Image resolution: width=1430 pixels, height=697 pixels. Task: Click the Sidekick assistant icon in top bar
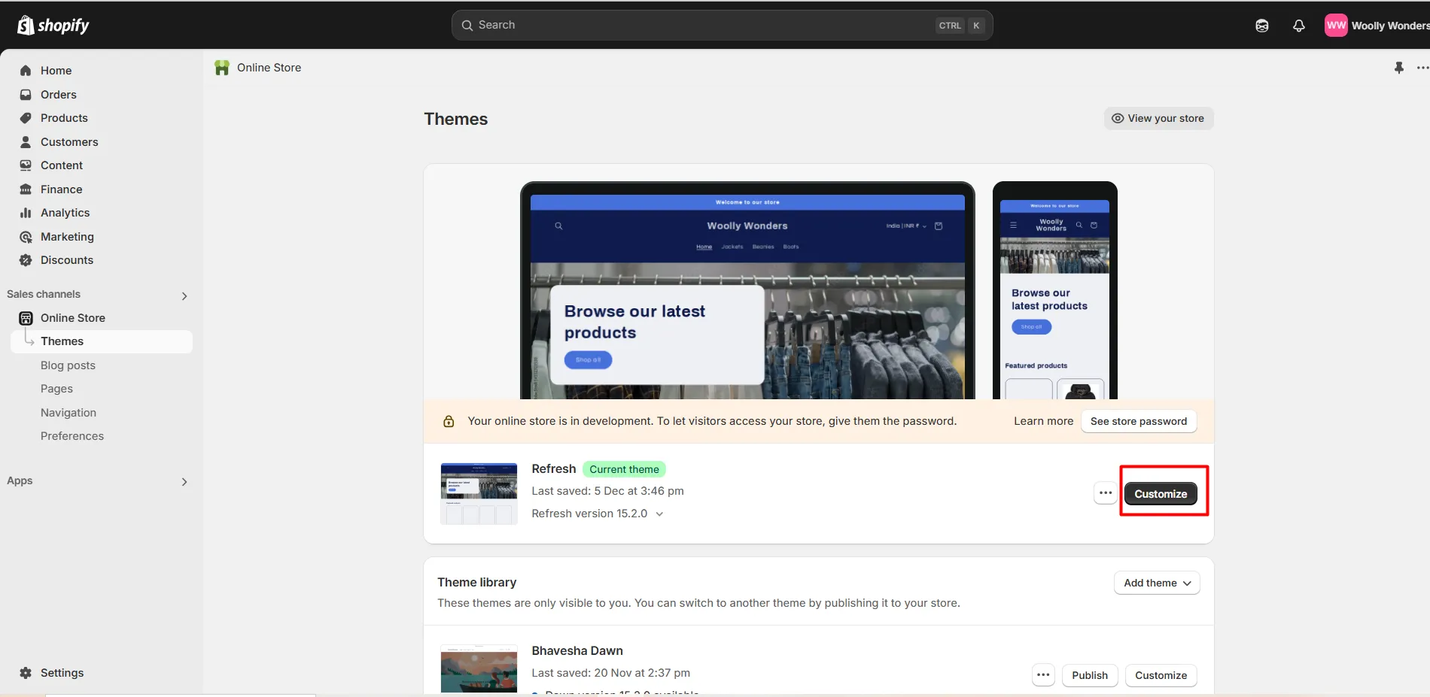pyautogui.click(x=1262, y=26)
